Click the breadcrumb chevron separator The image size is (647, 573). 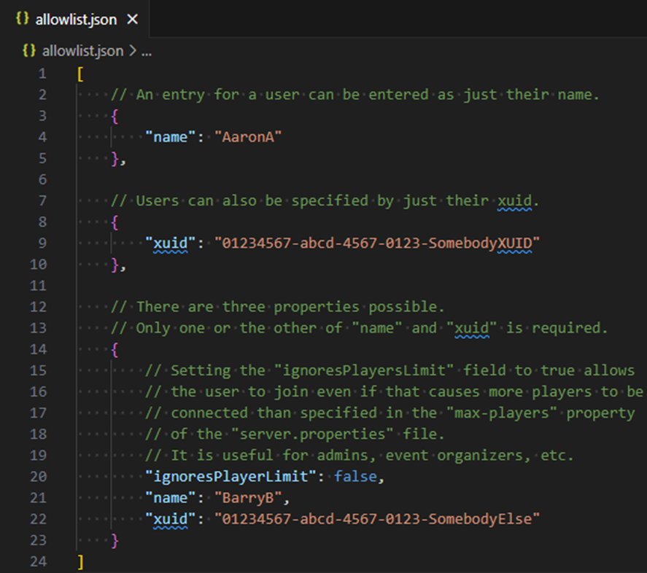tap(131, 51)
